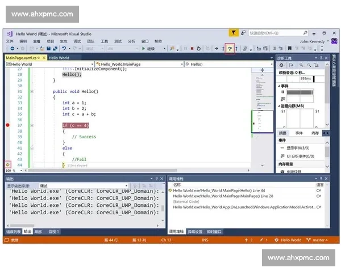Screen dimensions: 341x272
Task: Click the yellow notification flag icon
Action: pyautogui.click(x=234, y=33)
